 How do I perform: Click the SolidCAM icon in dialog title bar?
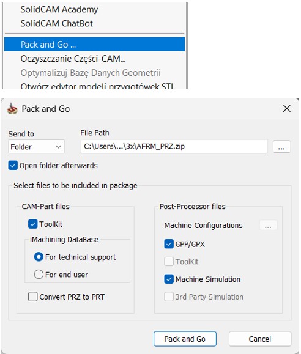tap(12, 109)
